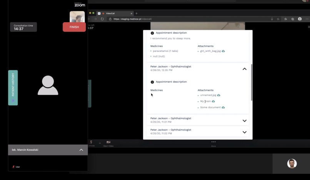
Task: Collapse the lek. Marcin Kowalski panel
Action: point(81,150)
